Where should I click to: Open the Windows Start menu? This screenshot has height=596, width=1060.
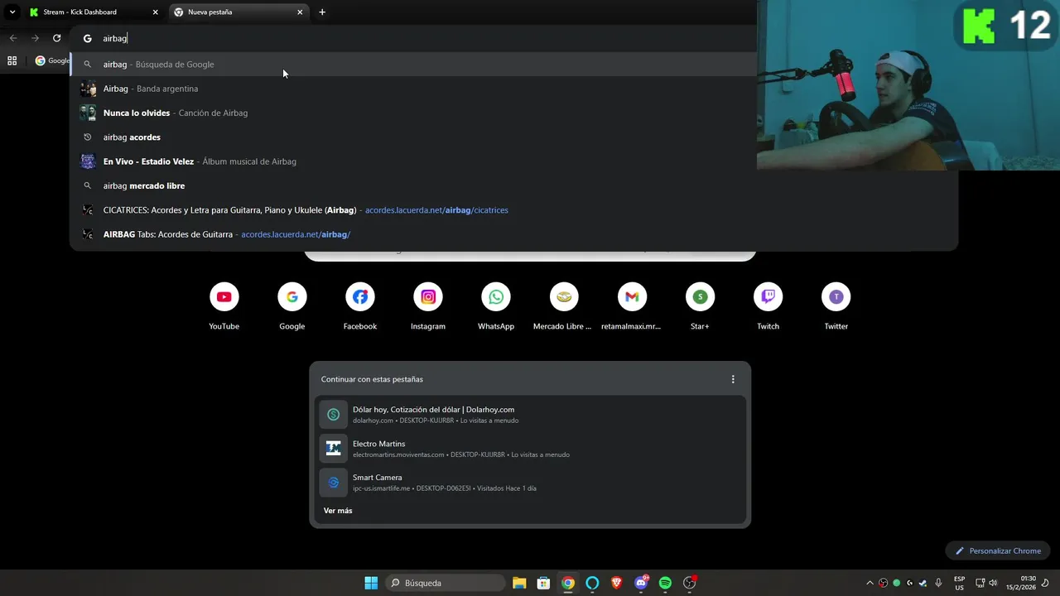(371, 583)
